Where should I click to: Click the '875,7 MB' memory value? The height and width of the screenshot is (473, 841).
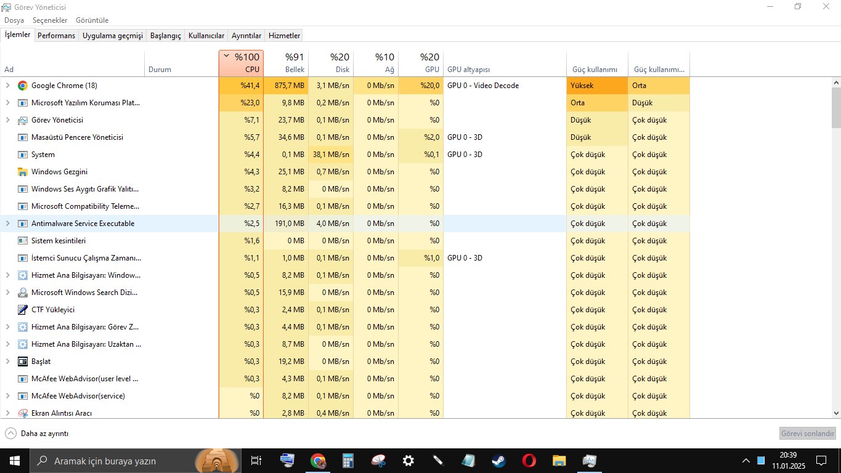pos(290,86)
